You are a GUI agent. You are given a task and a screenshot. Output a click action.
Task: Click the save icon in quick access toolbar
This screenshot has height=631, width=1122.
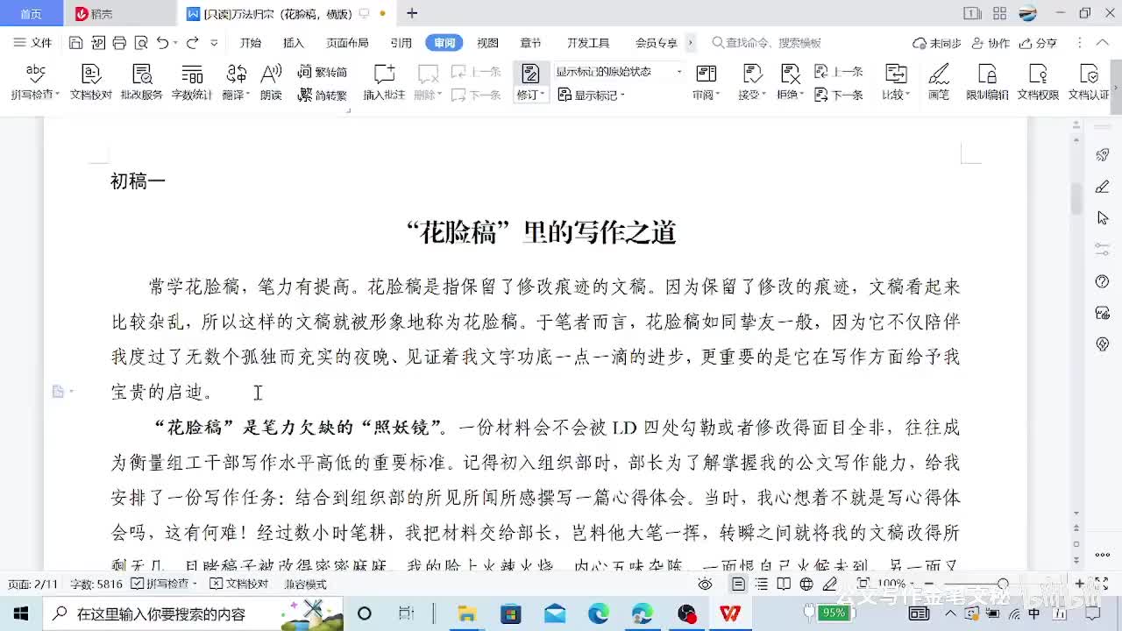point(75,43)
